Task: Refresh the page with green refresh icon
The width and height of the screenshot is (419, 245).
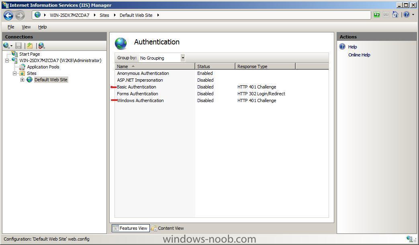Action: [376, 15]
